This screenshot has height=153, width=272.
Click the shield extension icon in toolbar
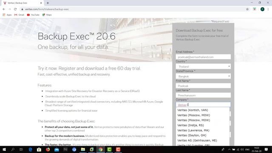pos(255,9)
